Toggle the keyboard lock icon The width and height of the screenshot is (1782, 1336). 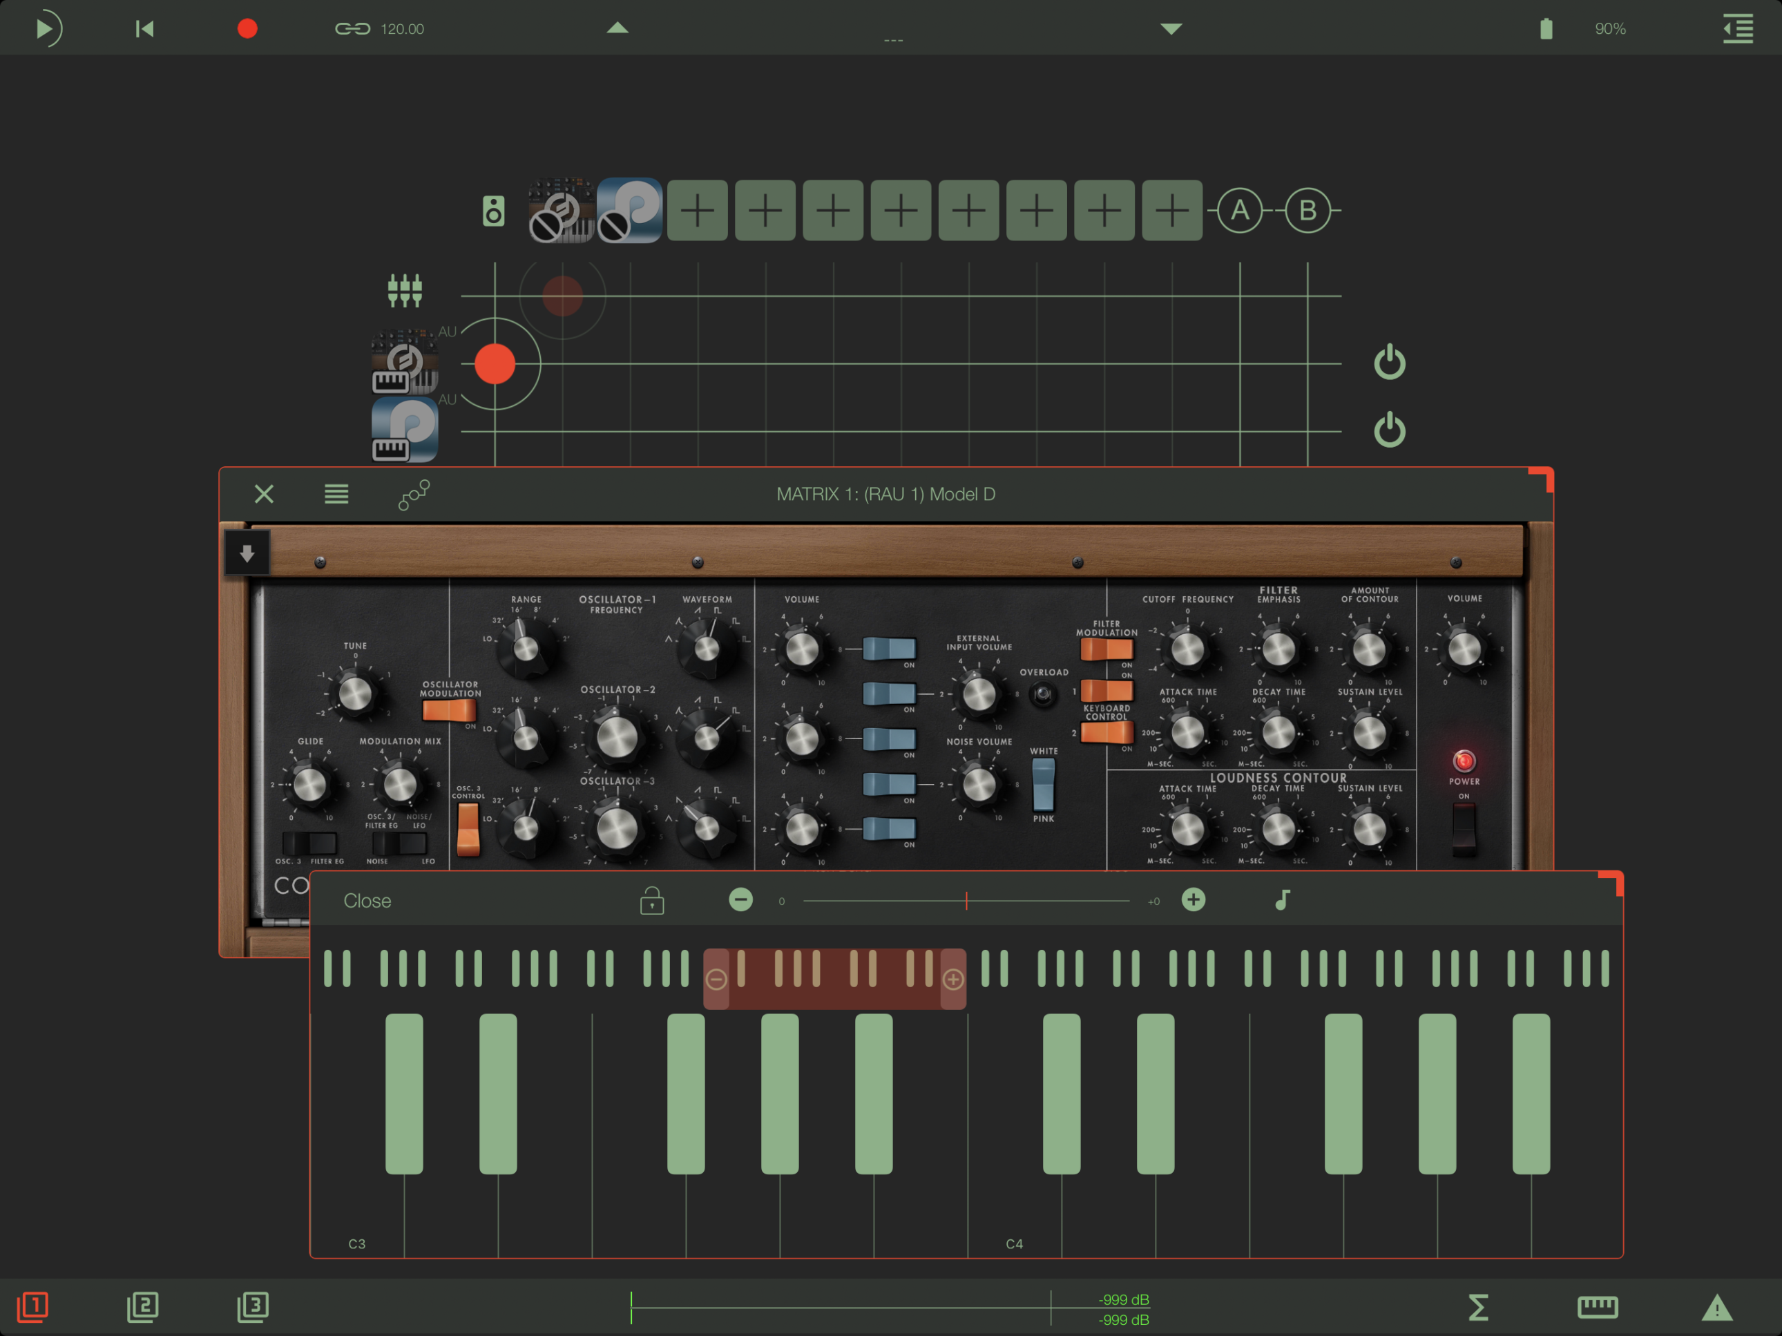(x=652, y=900)
